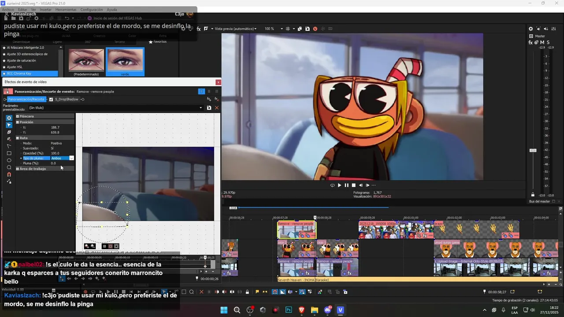
Task: Open video preview fx icon
Action: [199, 29]
